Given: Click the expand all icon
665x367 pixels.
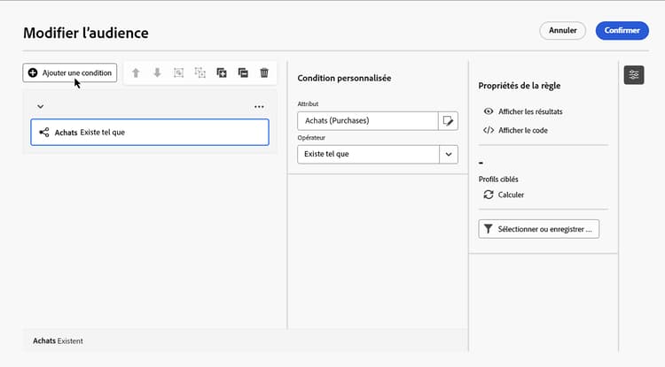Looking at the screenshot, I should point(222,73).
